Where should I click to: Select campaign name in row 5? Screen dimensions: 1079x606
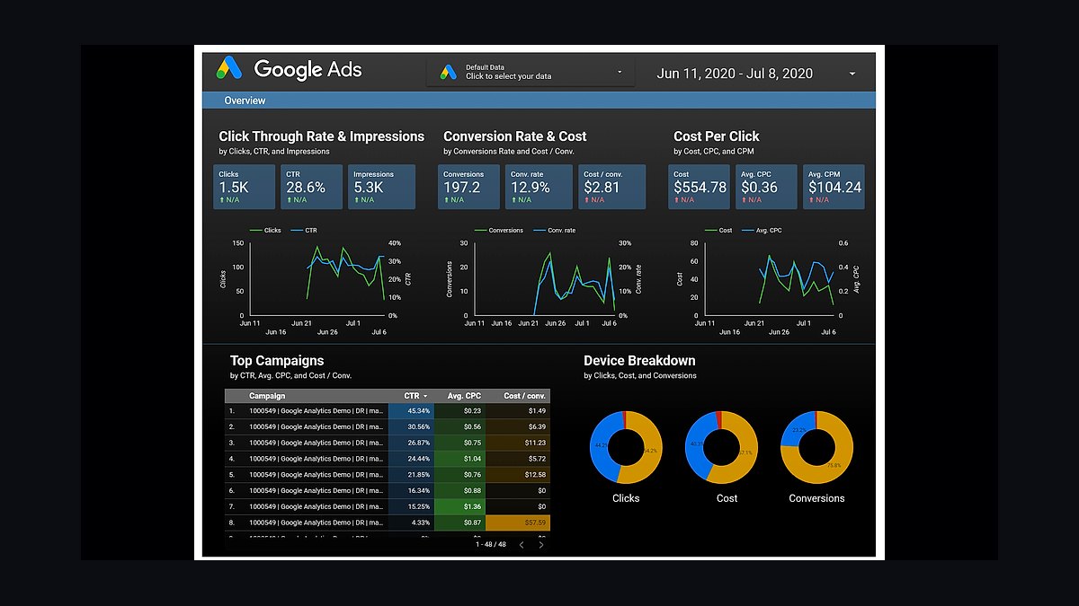coord(317,475)
